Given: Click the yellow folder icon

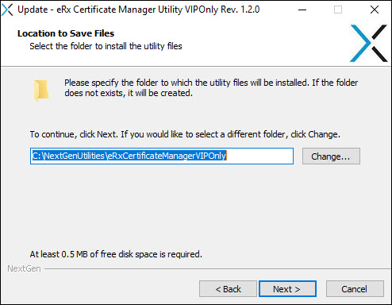Looking at the screenshot, I should 41,91.
